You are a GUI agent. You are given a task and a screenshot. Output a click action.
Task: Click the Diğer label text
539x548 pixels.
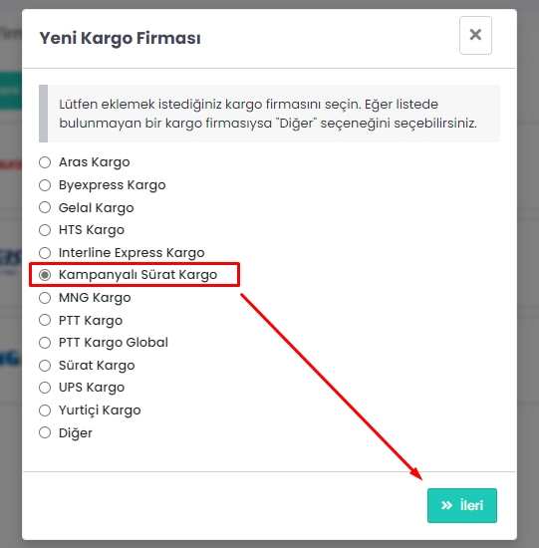point(76,433)
